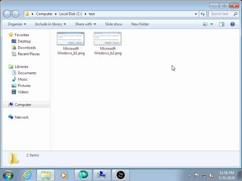The width and height of the screenshot is (242, 181).
Task: Open Downloads in Favorites
Action: (x=27, y=48)
